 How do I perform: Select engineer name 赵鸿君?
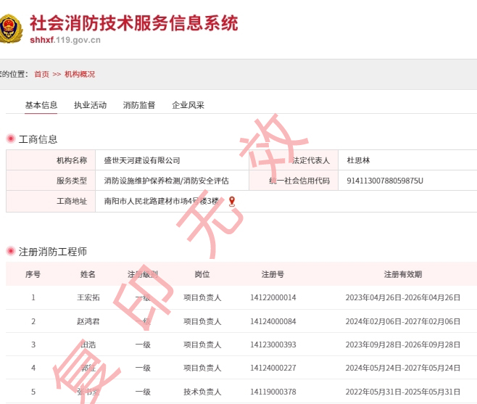(x=88, y=321)
